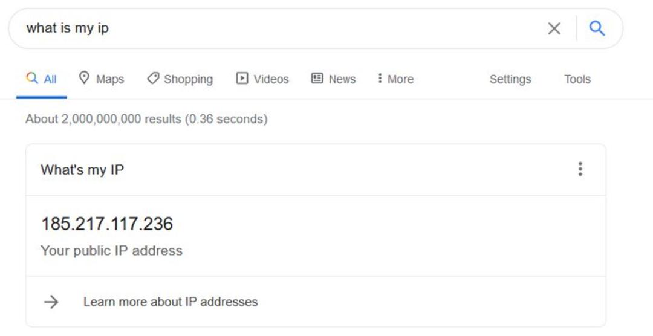The width and height of the screenshot is (653, 336).
Task: Expand the More search categories menu
Action: 395,79
